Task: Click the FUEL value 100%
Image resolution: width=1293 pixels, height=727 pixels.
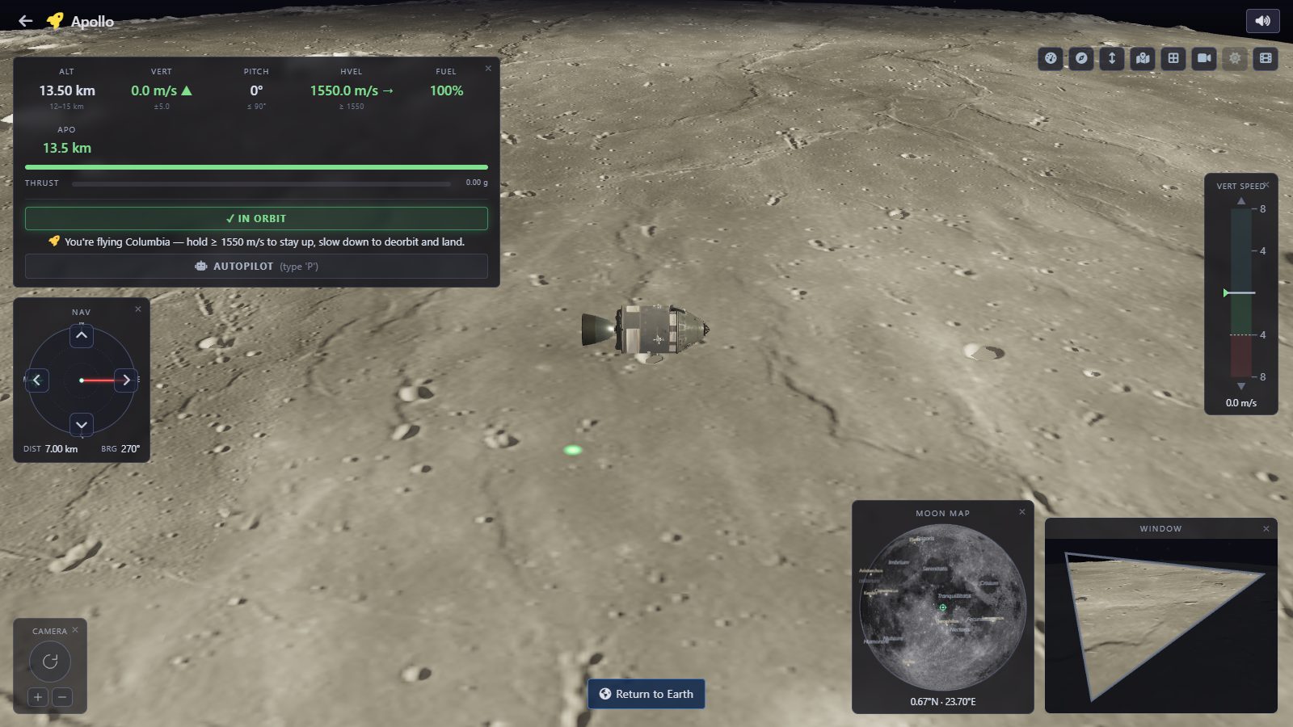Action: click(x=446, y=91)
